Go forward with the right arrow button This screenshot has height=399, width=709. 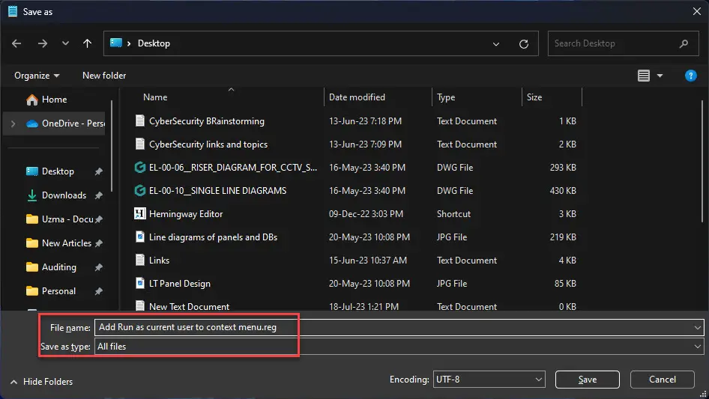click(43, 43)
